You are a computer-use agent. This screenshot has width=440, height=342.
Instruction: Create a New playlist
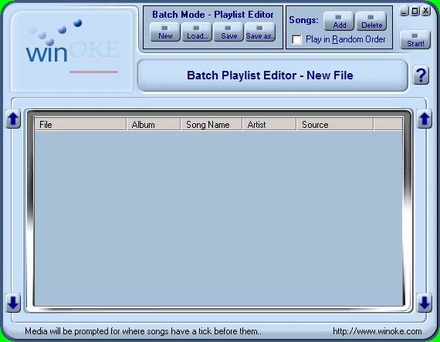pos(165,32)
